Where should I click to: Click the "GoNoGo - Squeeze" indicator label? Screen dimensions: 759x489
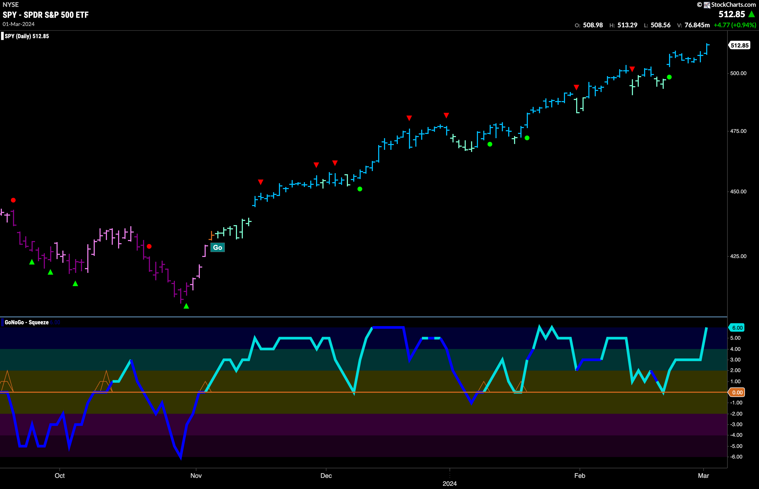tap(27, 322)
